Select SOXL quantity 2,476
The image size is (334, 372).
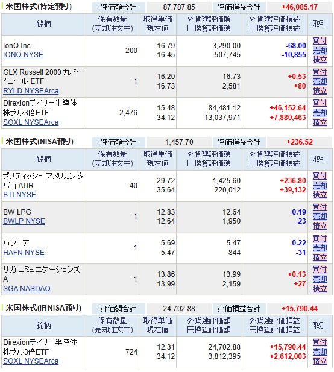click(128, 113)
